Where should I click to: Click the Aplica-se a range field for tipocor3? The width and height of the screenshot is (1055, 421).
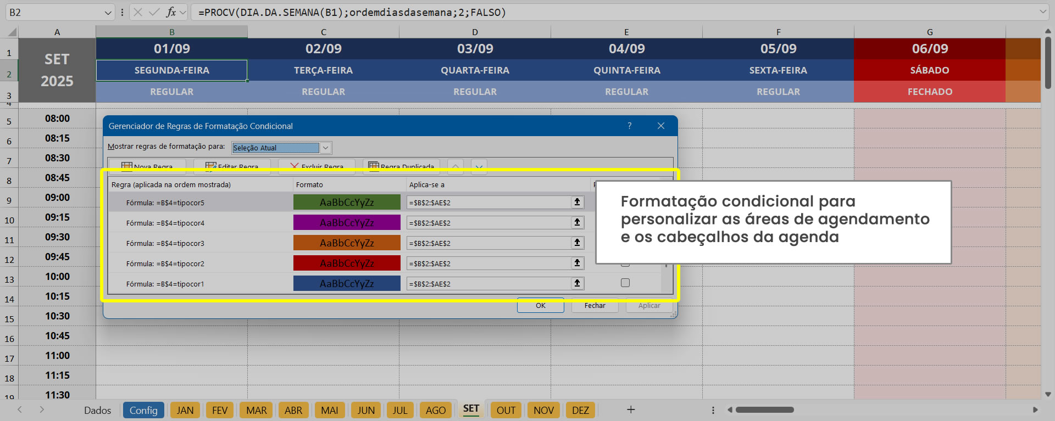(x=488, y=243)
